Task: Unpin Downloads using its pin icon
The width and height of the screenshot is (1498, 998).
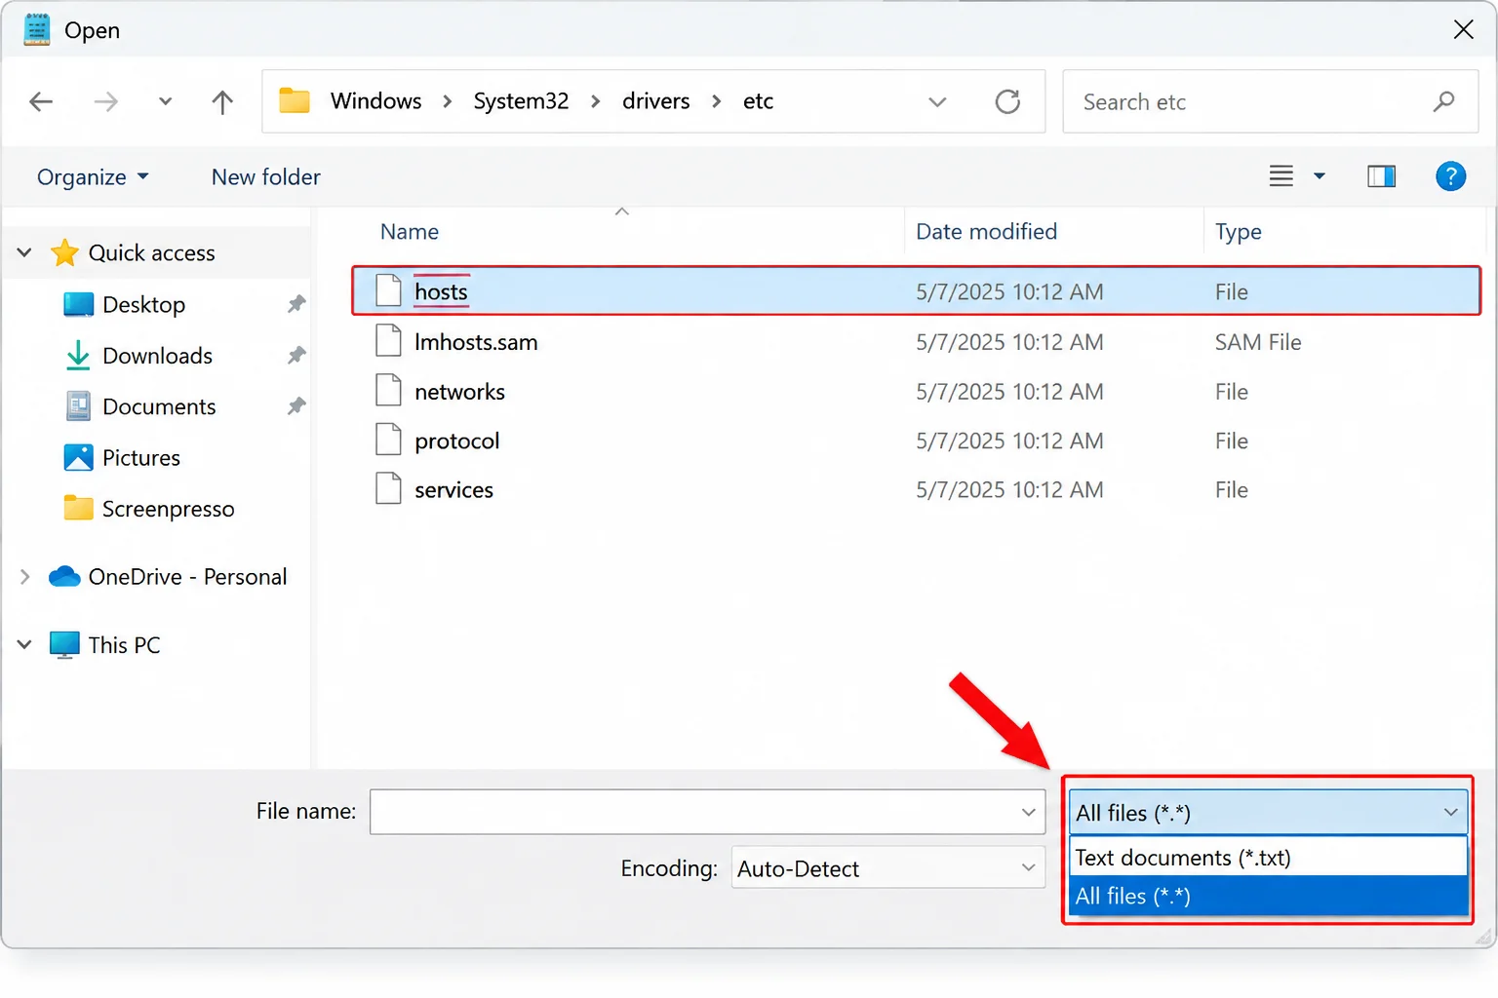Action: 296,356
